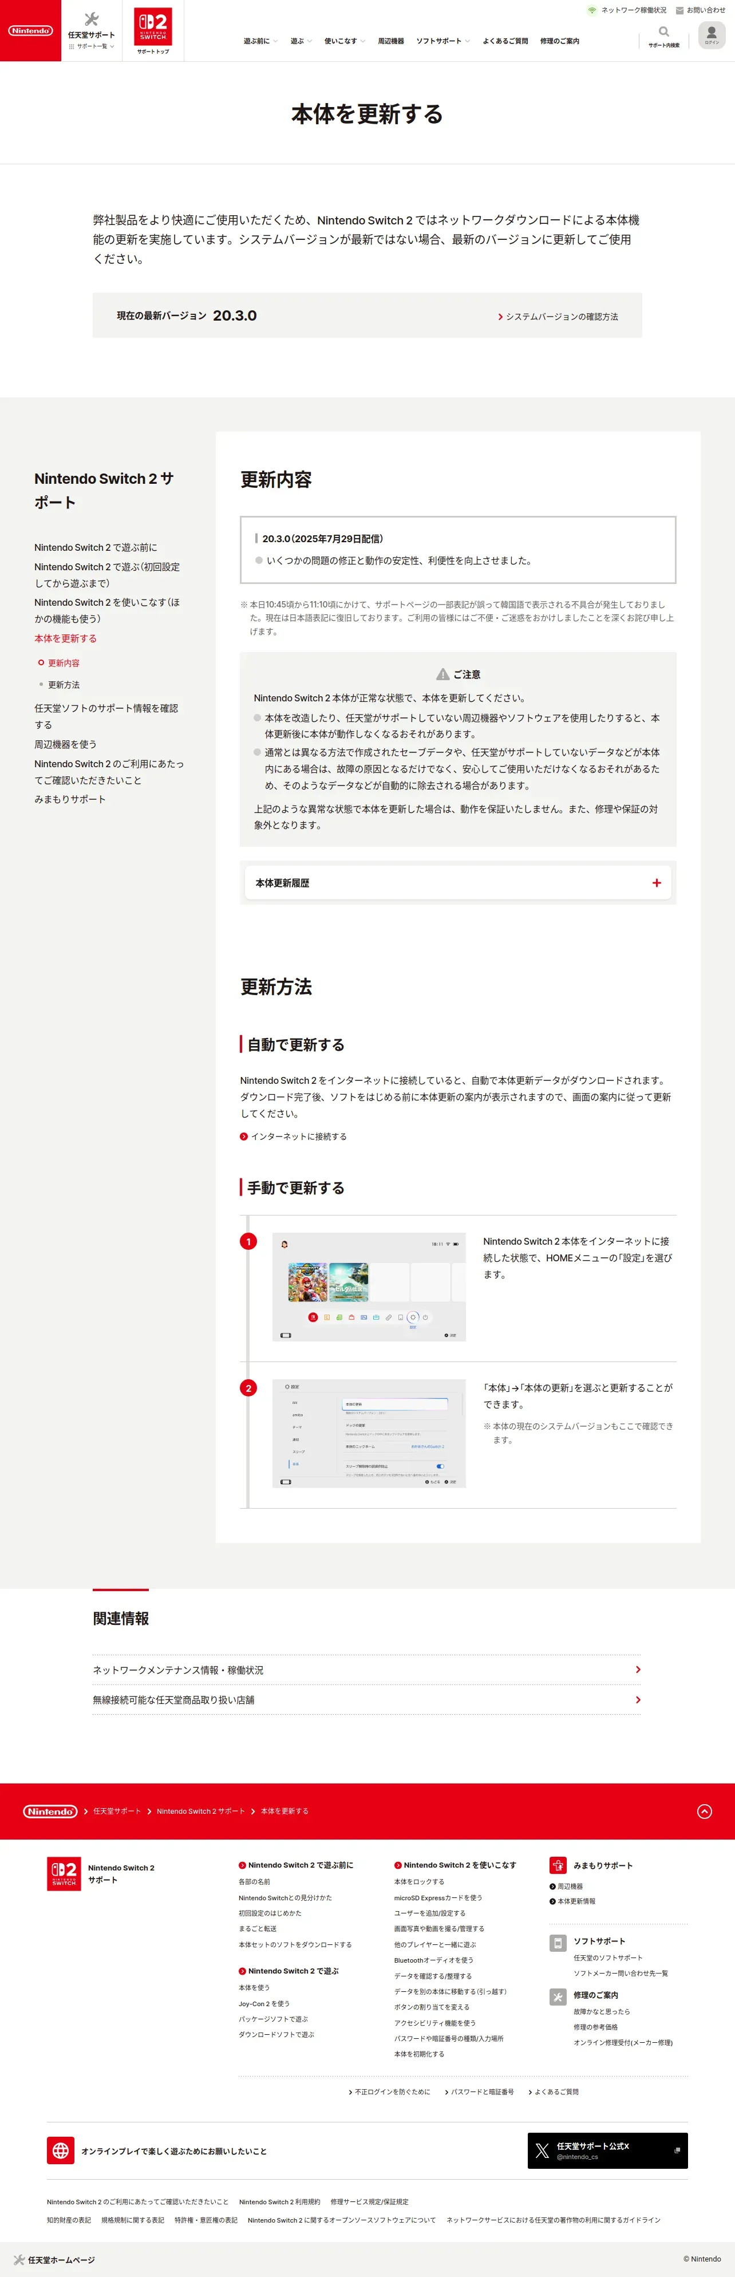This screenshot has height=2277, width=735.
Task: Click the back-to-top arrow in the red bar
Action: click(704, 1811)
